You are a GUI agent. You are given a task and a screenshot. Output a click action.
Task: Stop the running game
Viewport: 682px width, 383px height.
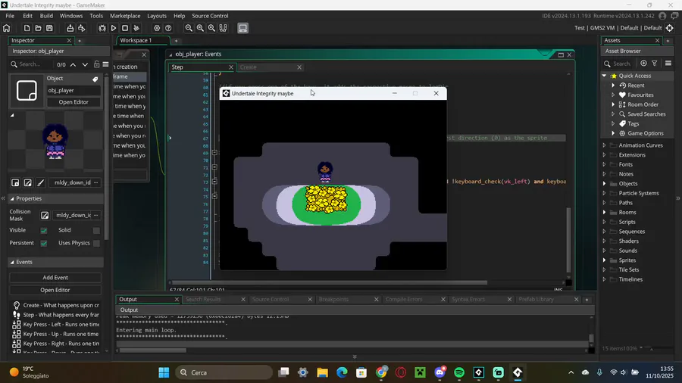pos(125,28)
